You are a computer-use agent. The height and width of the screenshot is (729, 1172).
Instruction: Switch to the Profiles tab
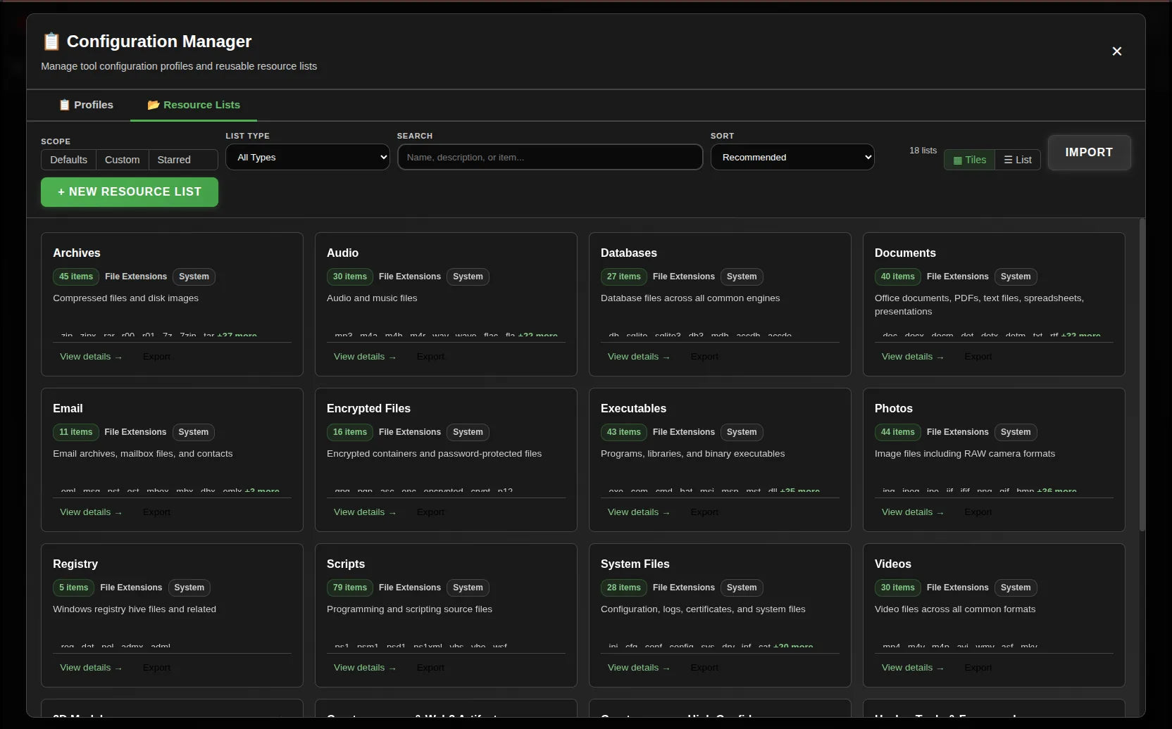point(86,105)
